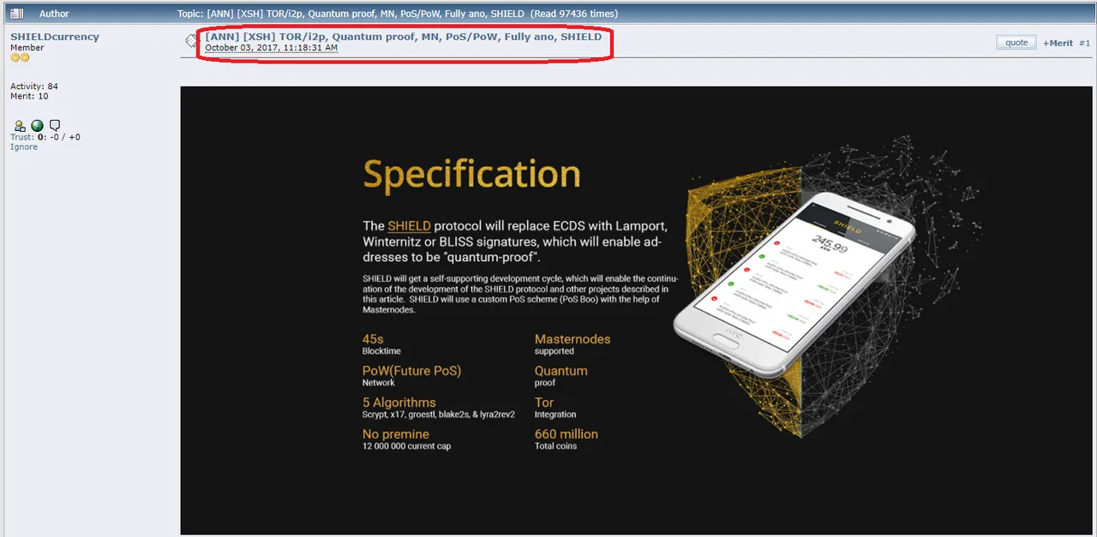Quote this post with the quote button
This screenshot has width=1097, height=537.
1016,43
